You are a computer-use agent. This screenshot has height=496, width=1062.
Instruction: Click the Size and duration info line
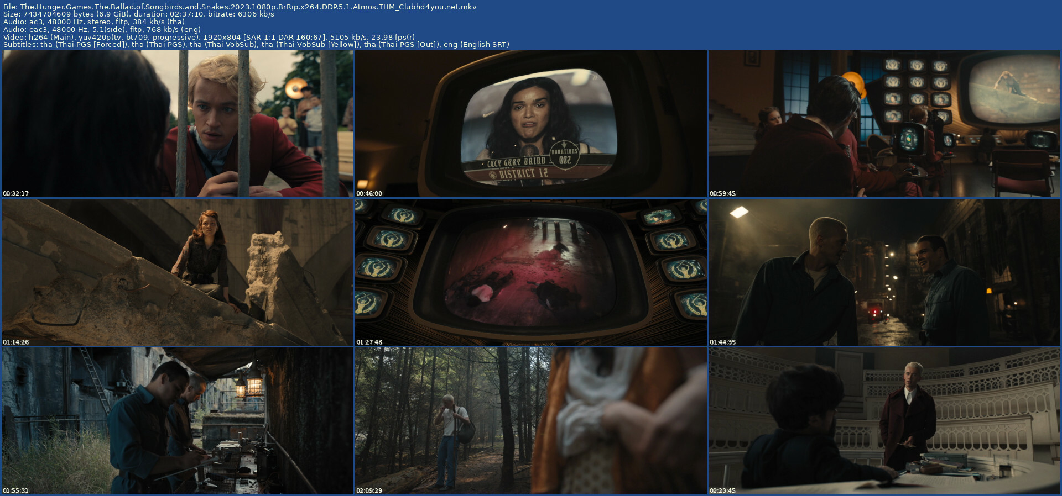click(138, 14)
